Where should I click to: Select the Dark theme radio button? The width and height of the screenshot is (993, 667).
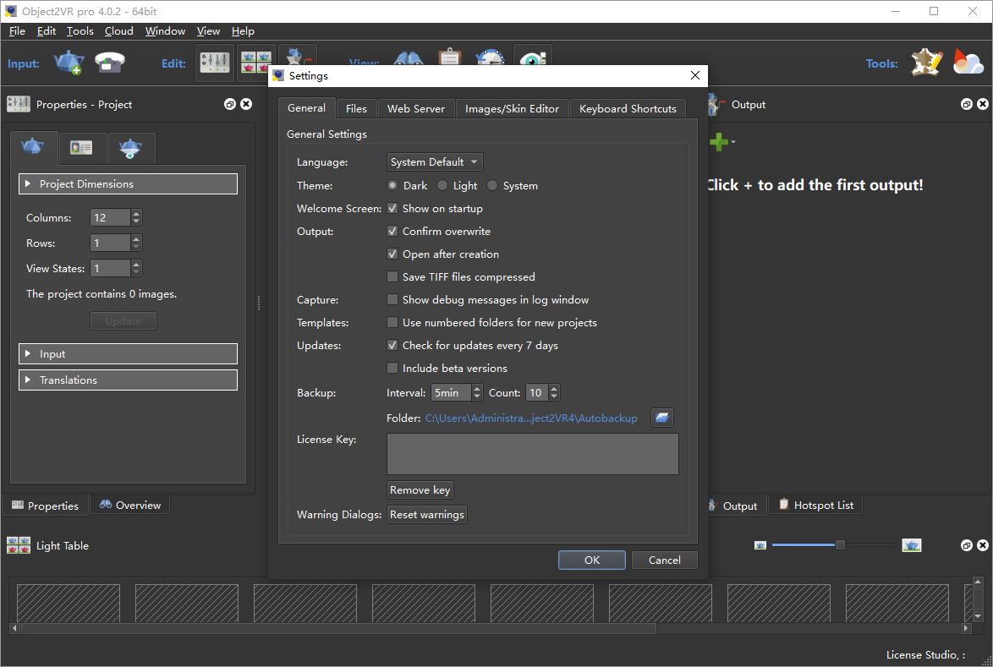[x=392, y=185]
